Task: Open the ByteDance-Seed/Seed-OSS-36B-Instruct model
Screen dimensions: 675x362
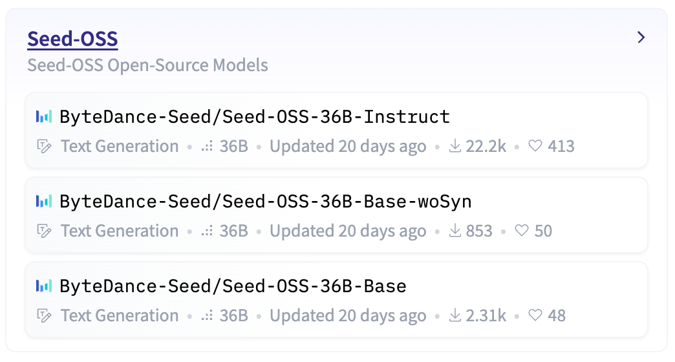Action: tap(255, 117)
